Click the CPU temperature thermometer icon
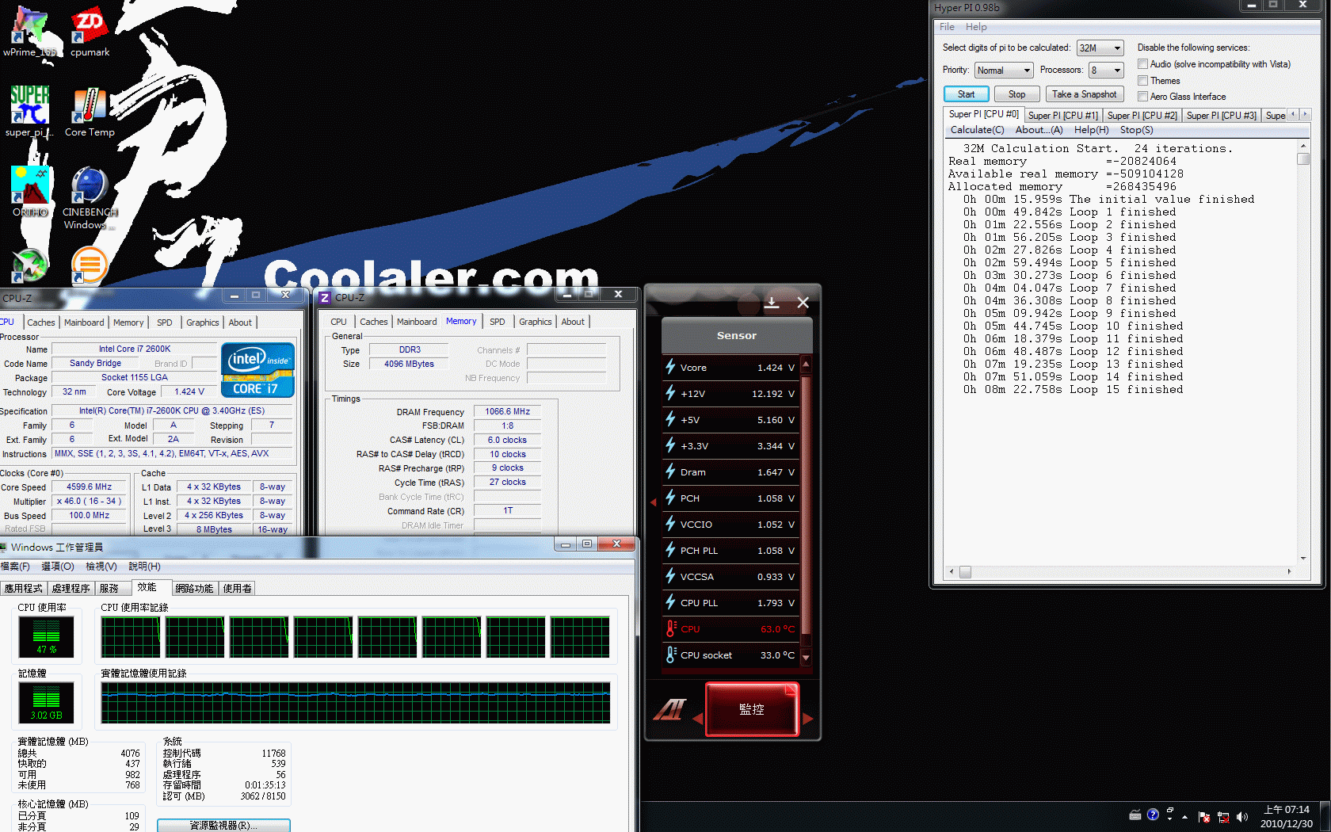 coord(670,628)
